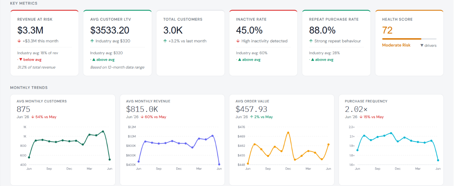Click the Inactive Rate title
Image resolution: width=454 pixels, height=186 pixels.
(251, 19)
